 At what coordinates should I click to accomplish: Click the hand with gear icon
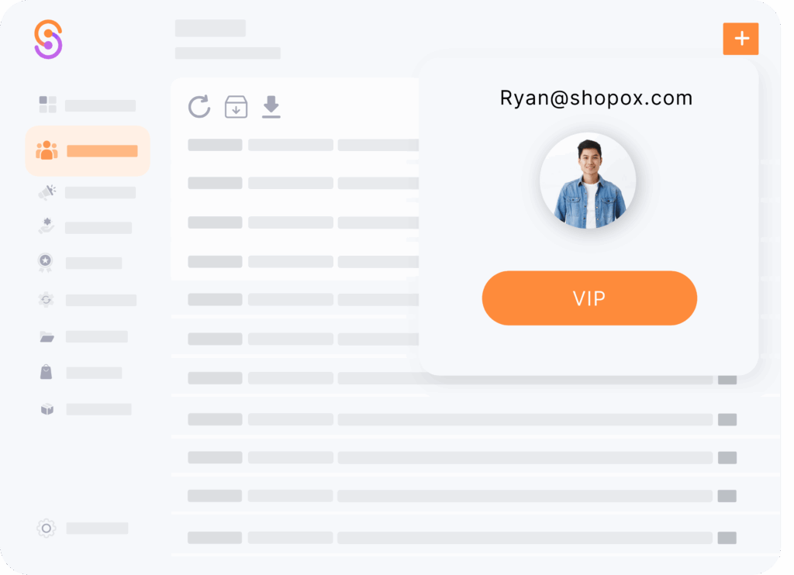47,226
